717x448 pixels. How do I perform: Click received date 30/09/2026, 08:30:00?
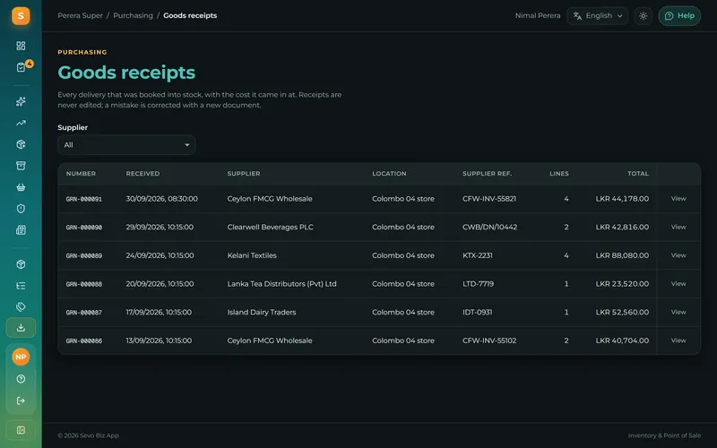click(x=162, y=199)
